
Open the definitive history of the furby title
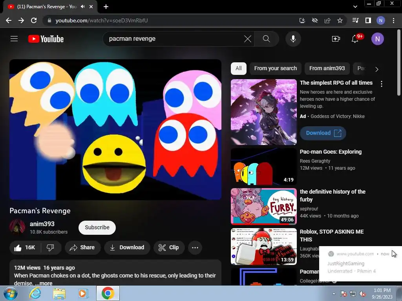click(333, 196)
